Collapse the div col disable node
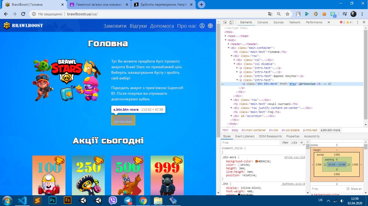 click(x=234, y=64)
